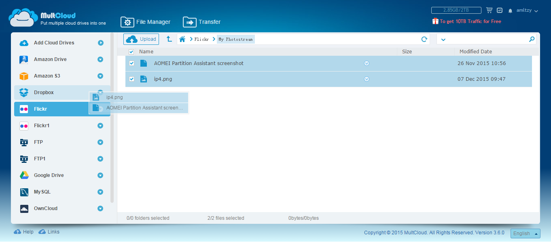Screen dimensions: 551x242
Task: Uncheck the ip4.png file checkbox
Action: pyautogui.click(x=131, y=79)
